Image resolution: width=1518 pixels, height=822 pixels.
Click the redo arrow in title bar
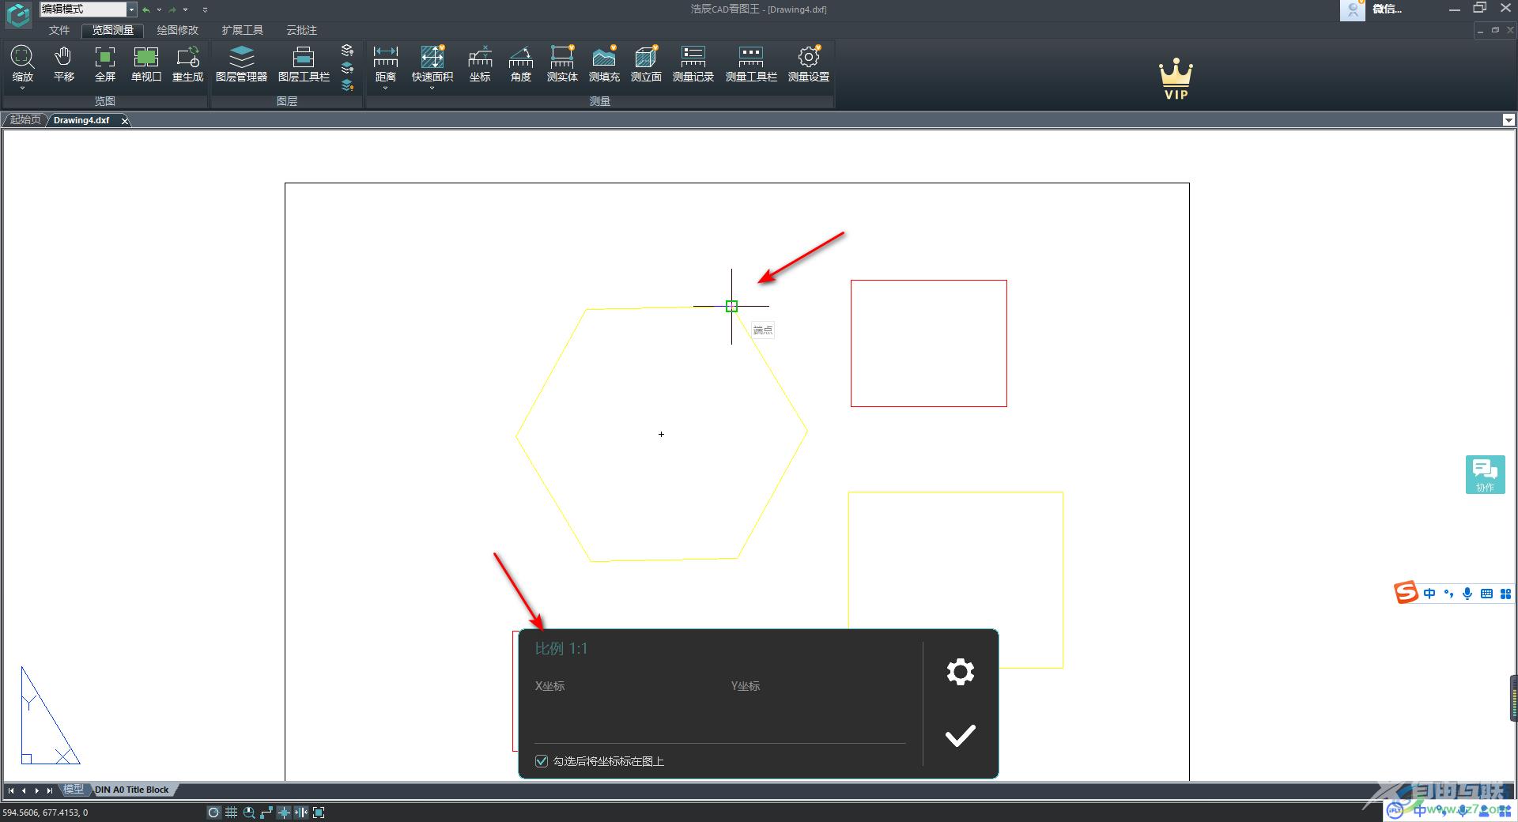coord(172,9)
